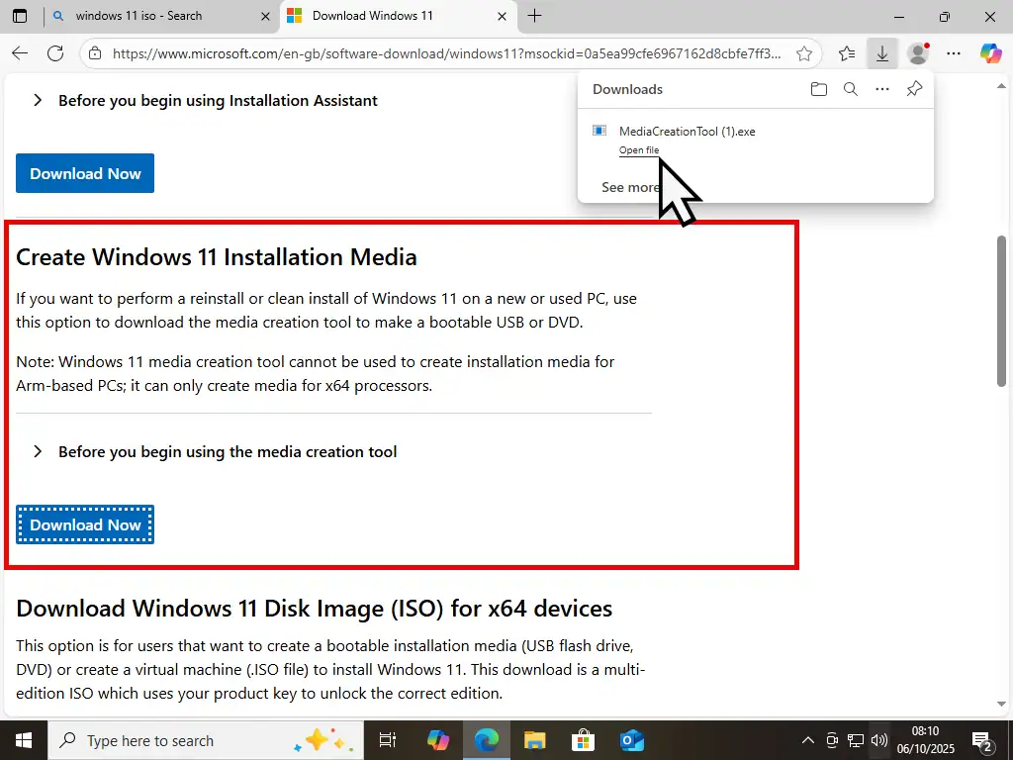Open File Explorer from the taskbar
The height and width of the screenshot is (760, 1013).
pos(534,740)
